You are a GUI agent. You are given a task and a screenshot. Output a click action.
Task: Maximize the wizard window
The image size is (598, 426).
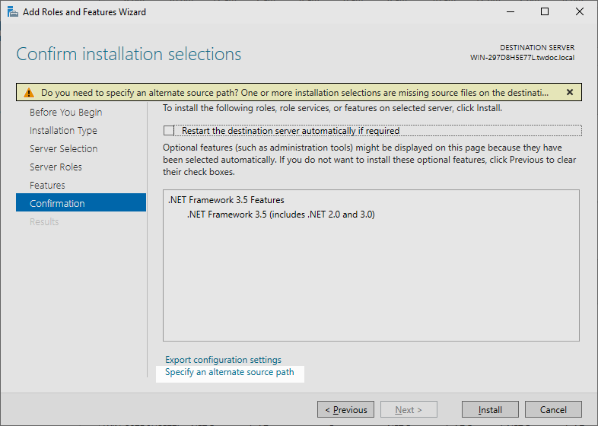click(x=545, y=12)
